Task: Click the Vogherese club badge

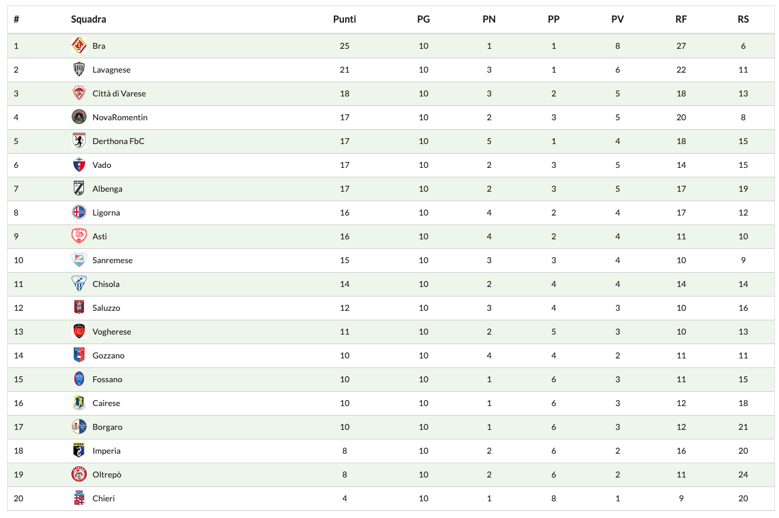Action: tap(79, 332)
